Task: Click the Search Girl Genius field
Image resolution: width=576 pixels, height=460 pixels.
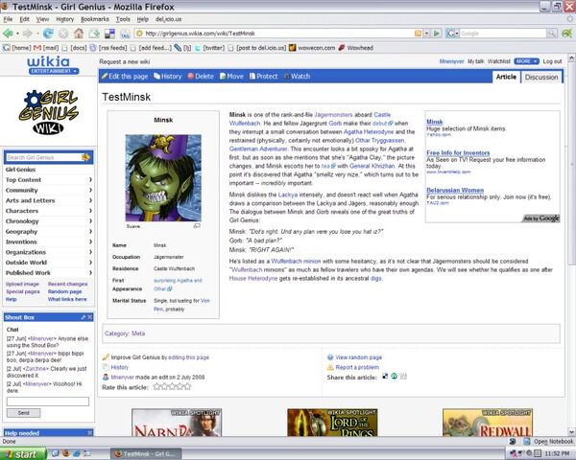Action: (43, 157)
